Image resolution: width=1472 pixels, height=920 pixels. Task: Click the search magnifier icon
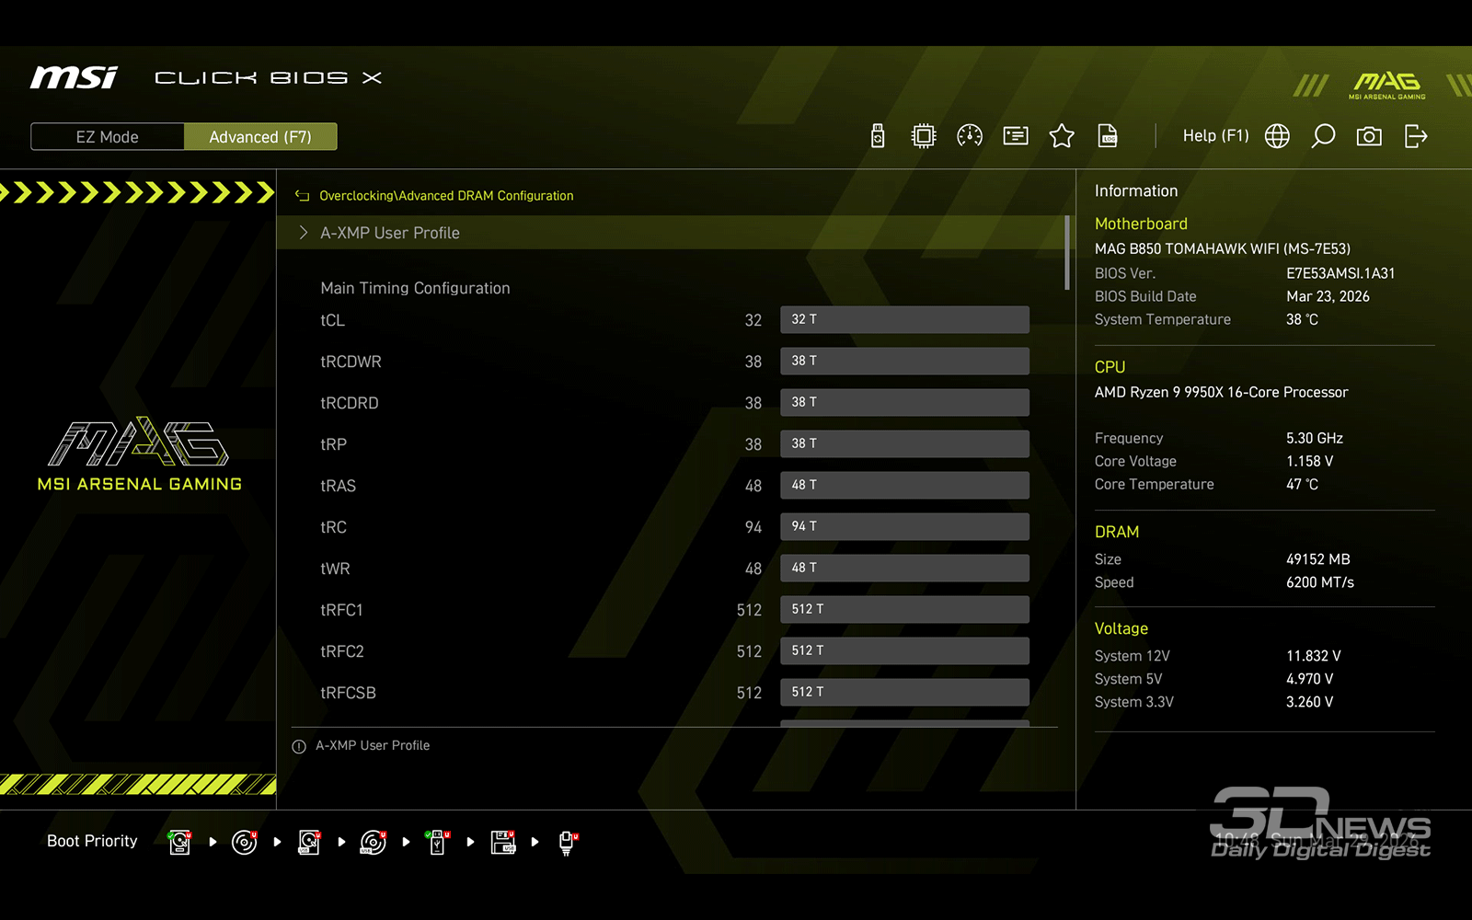tap(1323, 136)
